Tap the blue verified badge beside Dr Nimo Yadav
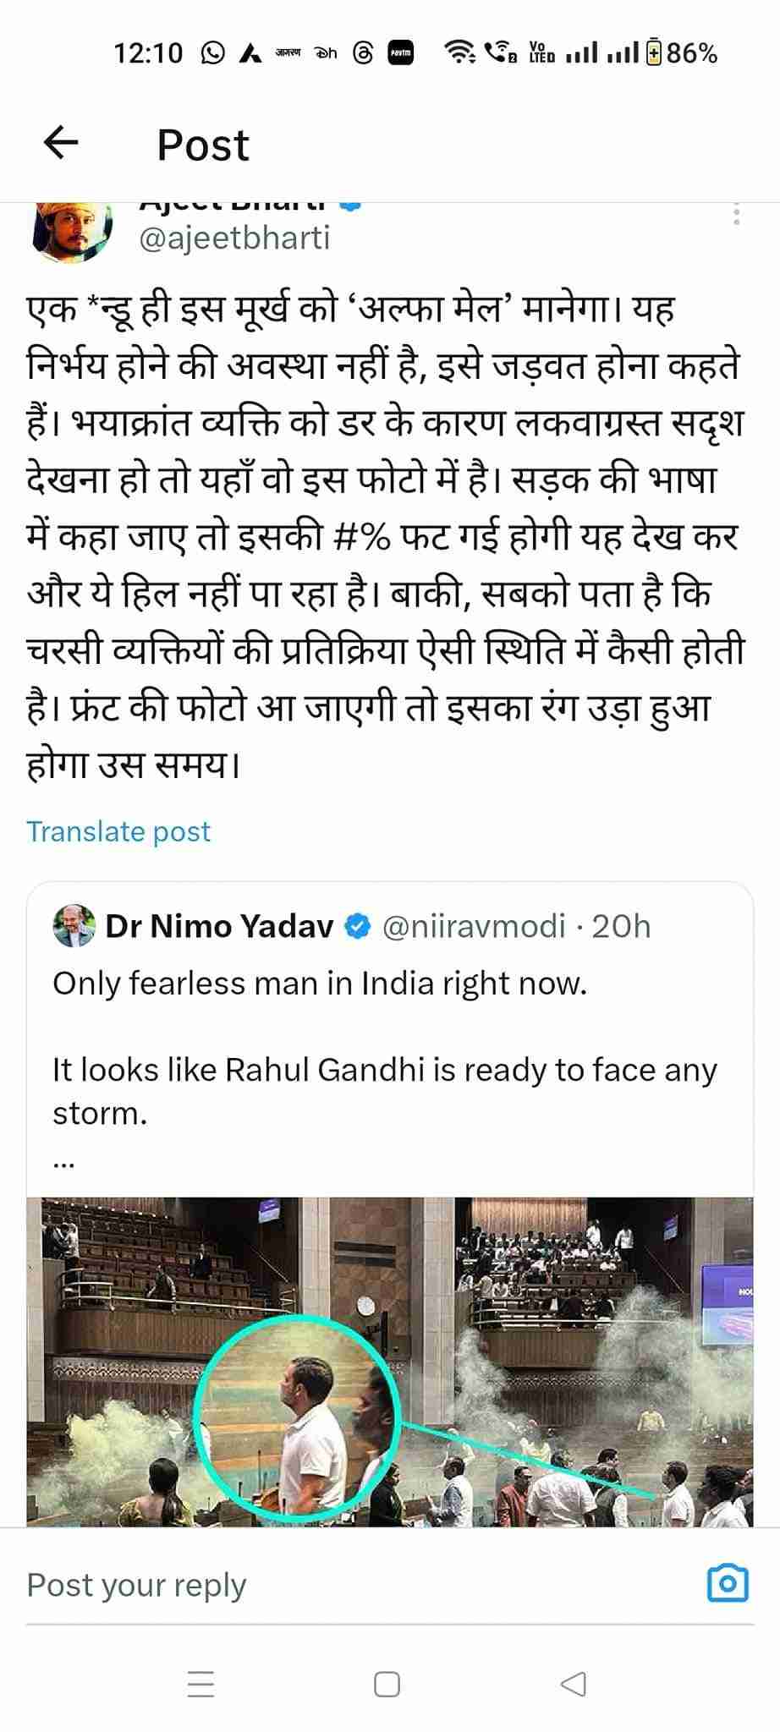The height and width of the screenshot is (1732, 780). point(358,927)
